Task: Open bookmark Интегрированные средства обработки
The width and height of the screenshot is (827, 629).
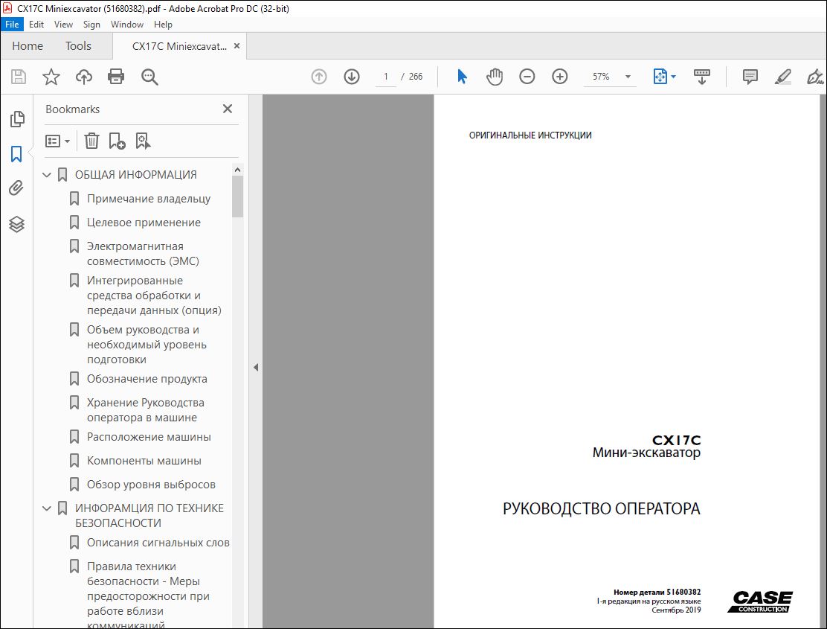Action: pos(154,296)
